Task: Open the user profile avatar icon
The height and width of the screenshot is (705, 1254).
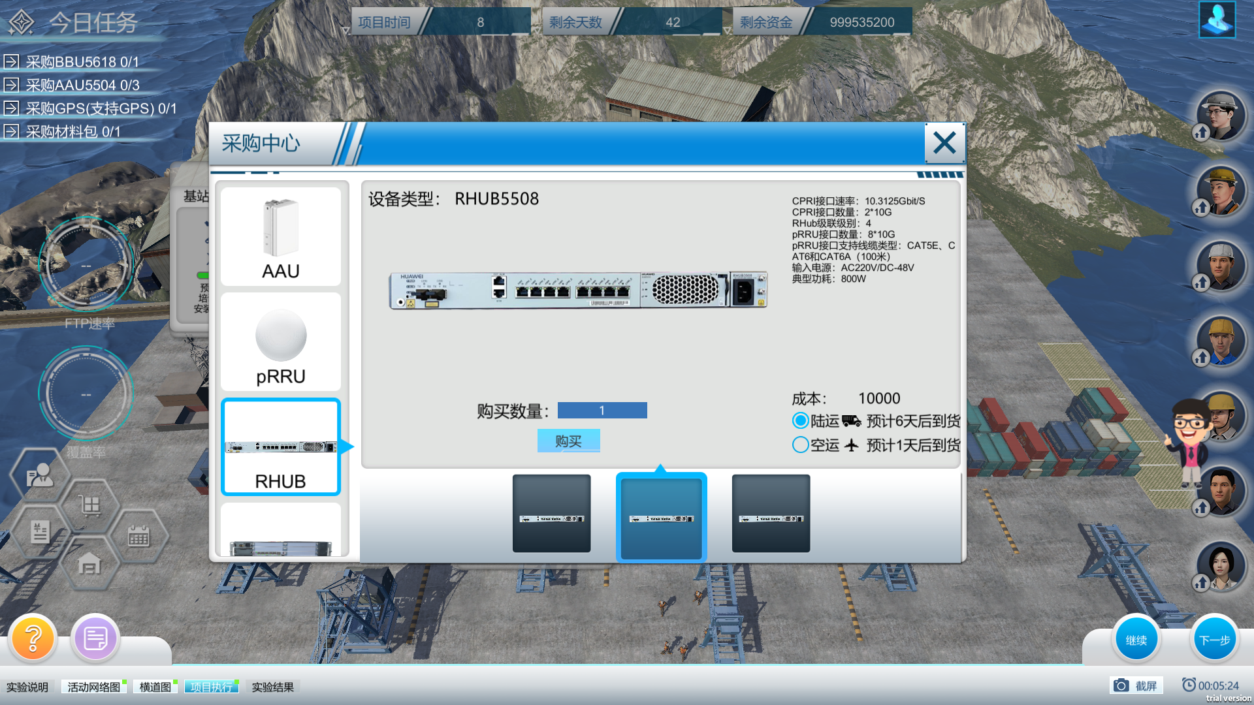Action: pos(1217,19)
